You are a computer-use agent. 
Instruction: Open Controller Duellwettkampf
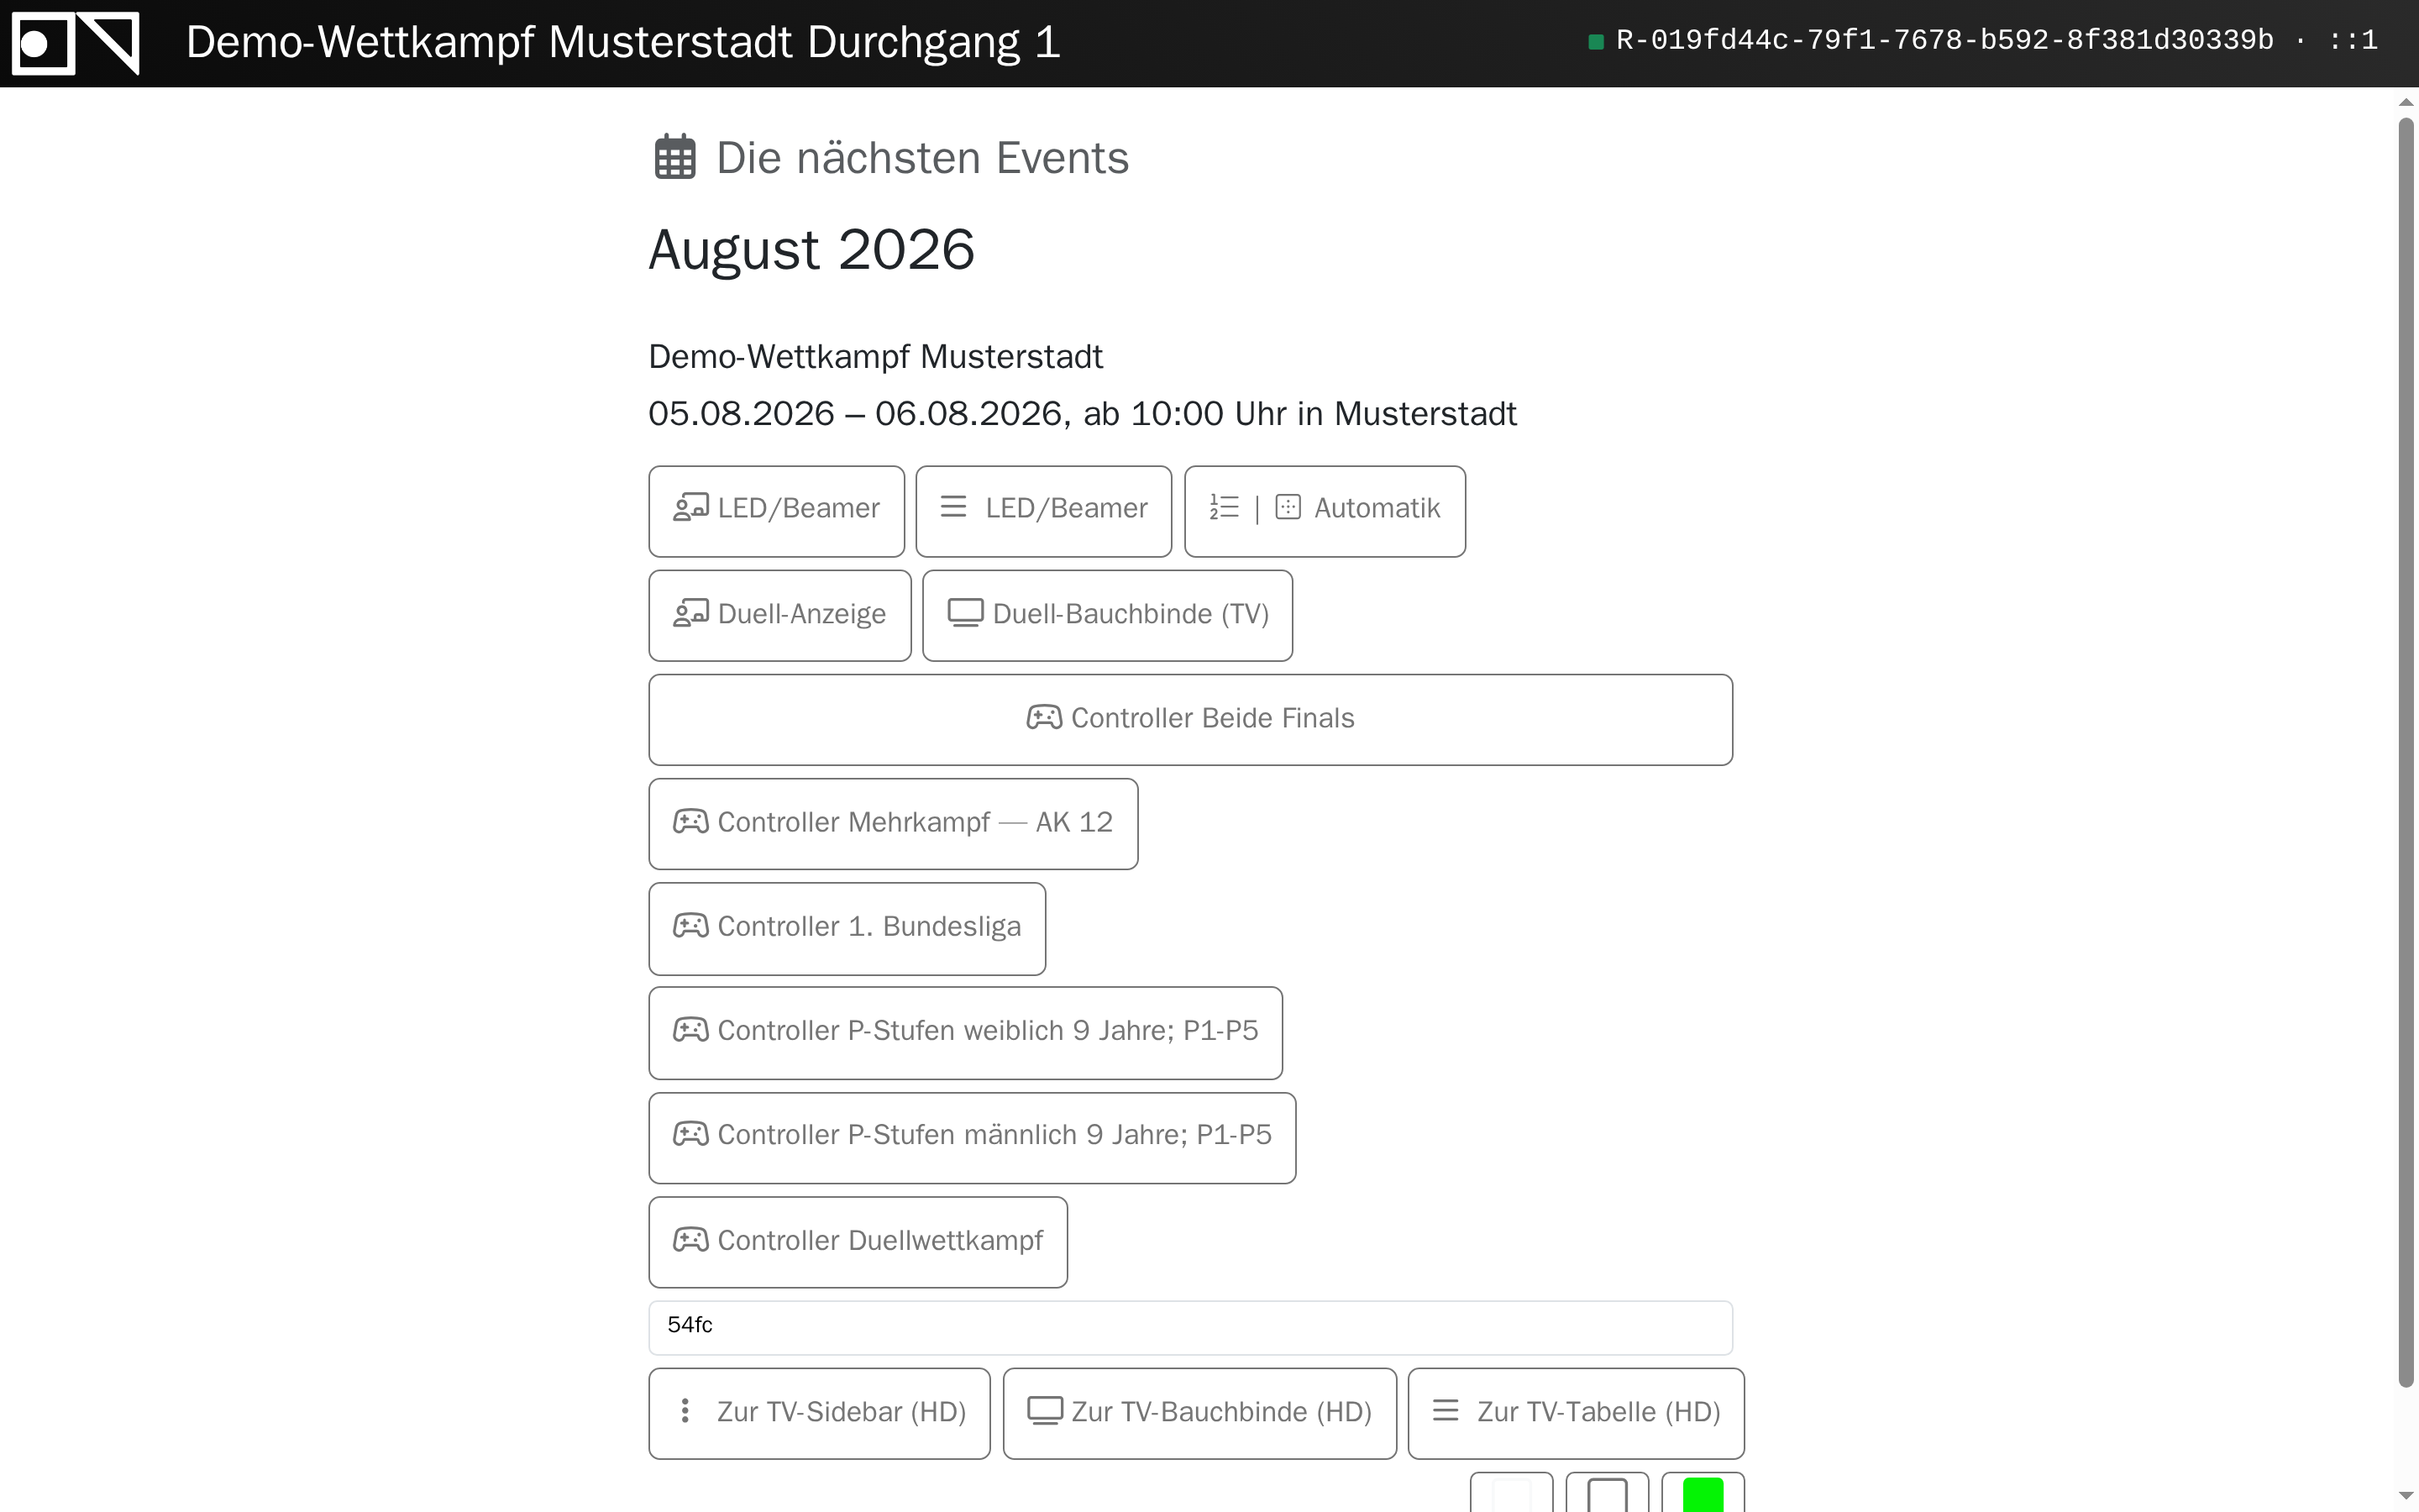tap(858, 1241)
